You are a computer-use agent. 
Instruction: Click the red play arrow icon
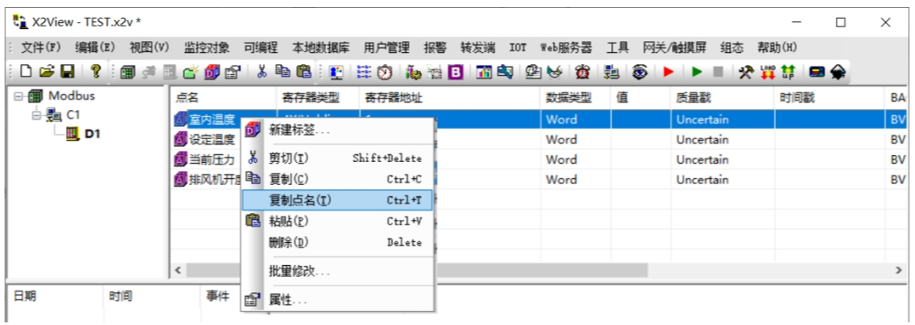coord(668,71)
